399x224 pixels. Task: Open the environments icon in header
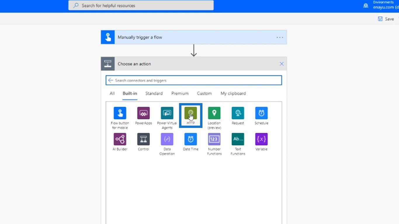tap(366, 5)
